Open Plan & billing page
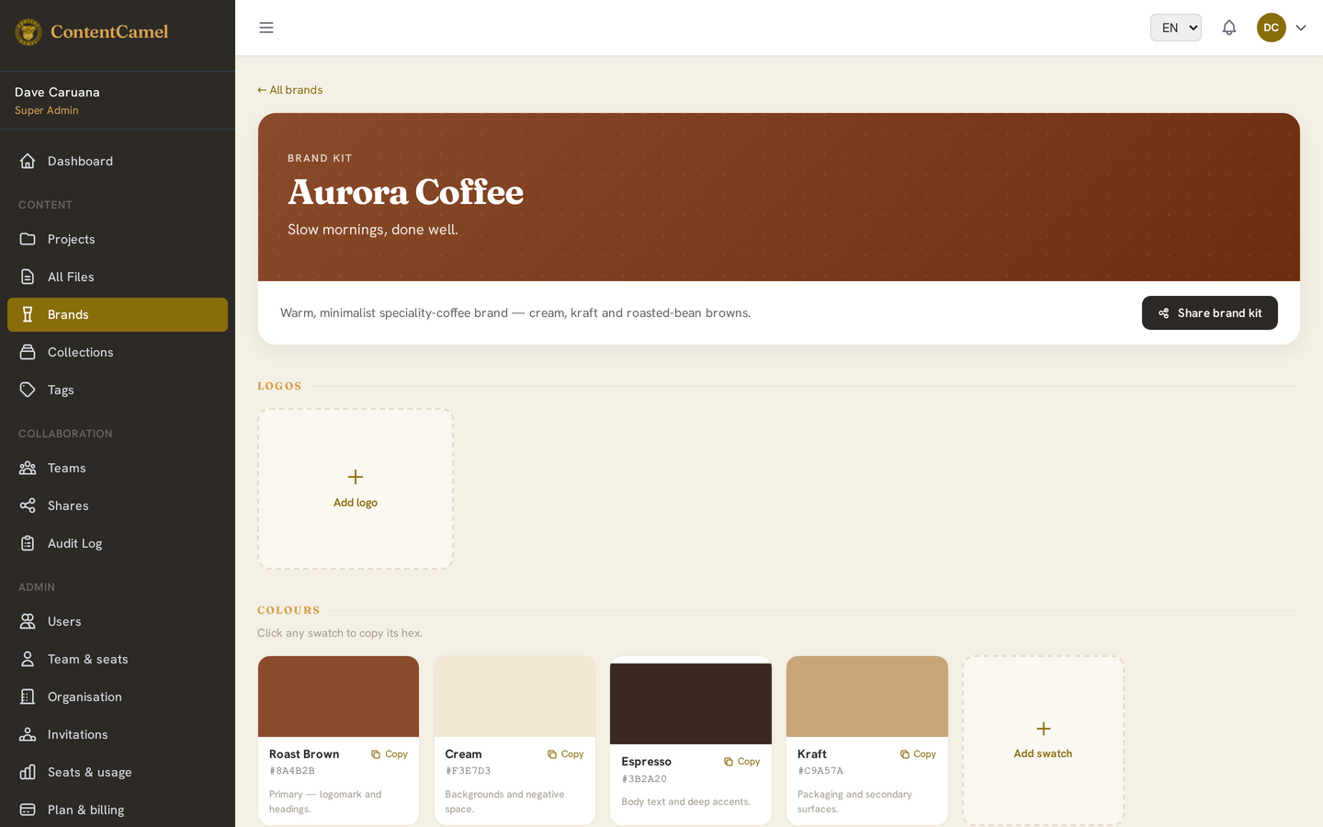 click(x=118, y=810)
